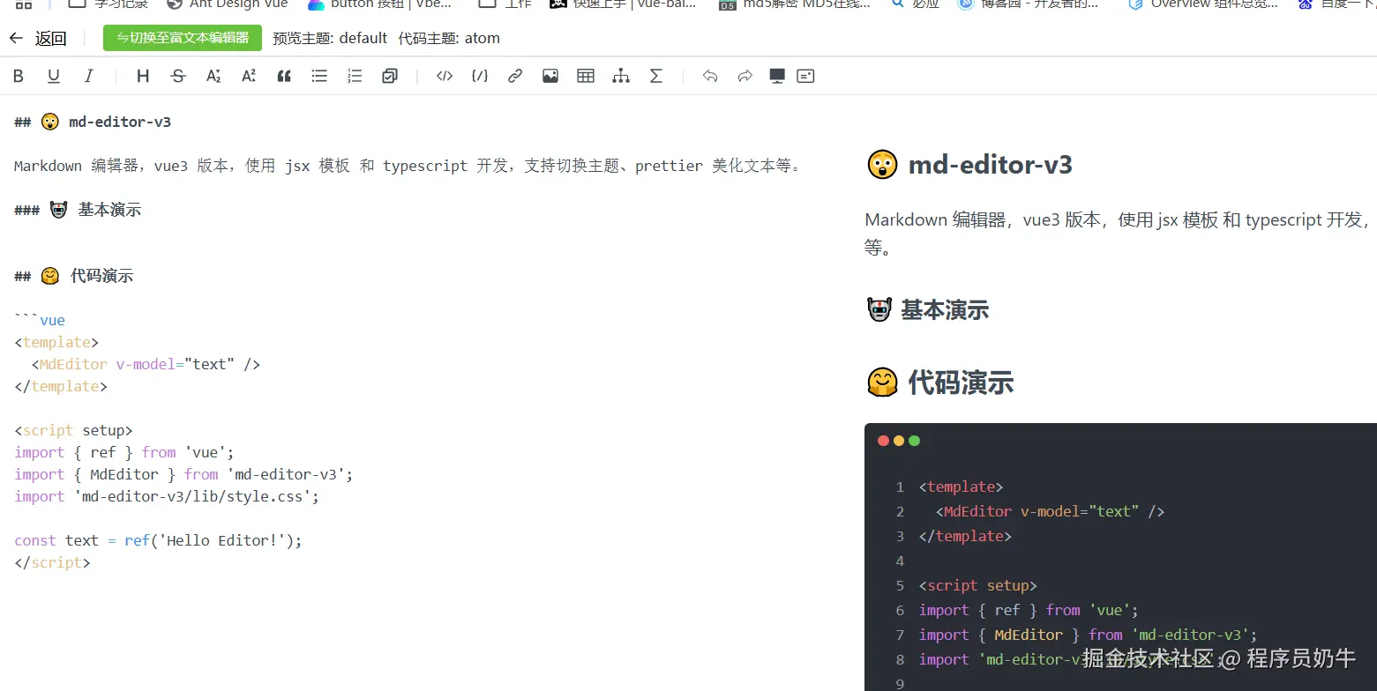Apply strikethrough to text

pos(177,76)
